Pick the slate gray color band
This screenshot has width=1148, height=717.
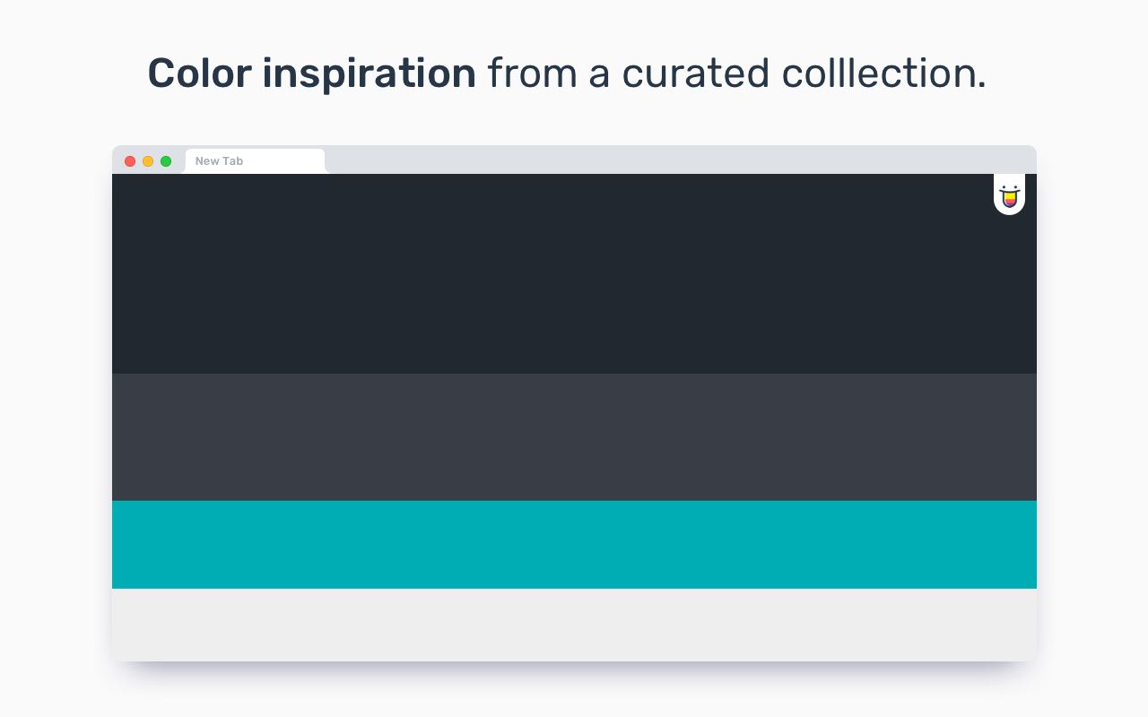point(574,437)
